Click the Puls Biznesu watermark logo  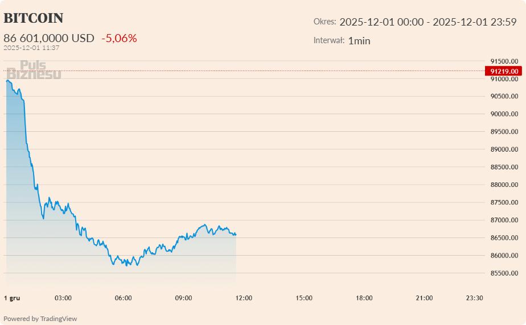click(34, 69)
